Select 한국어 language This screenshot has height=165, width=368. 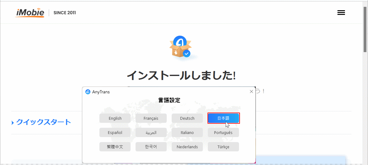coord(151,147)
